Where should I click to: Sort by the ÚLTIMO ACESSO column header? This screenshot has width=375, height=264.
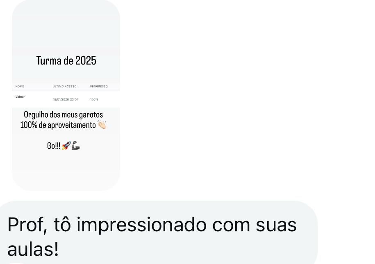tap(65, 86)
